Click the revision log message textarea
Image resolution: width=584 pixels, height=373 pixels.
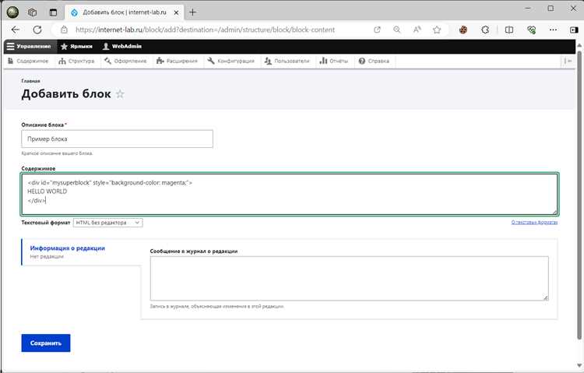tap(350, 278)
